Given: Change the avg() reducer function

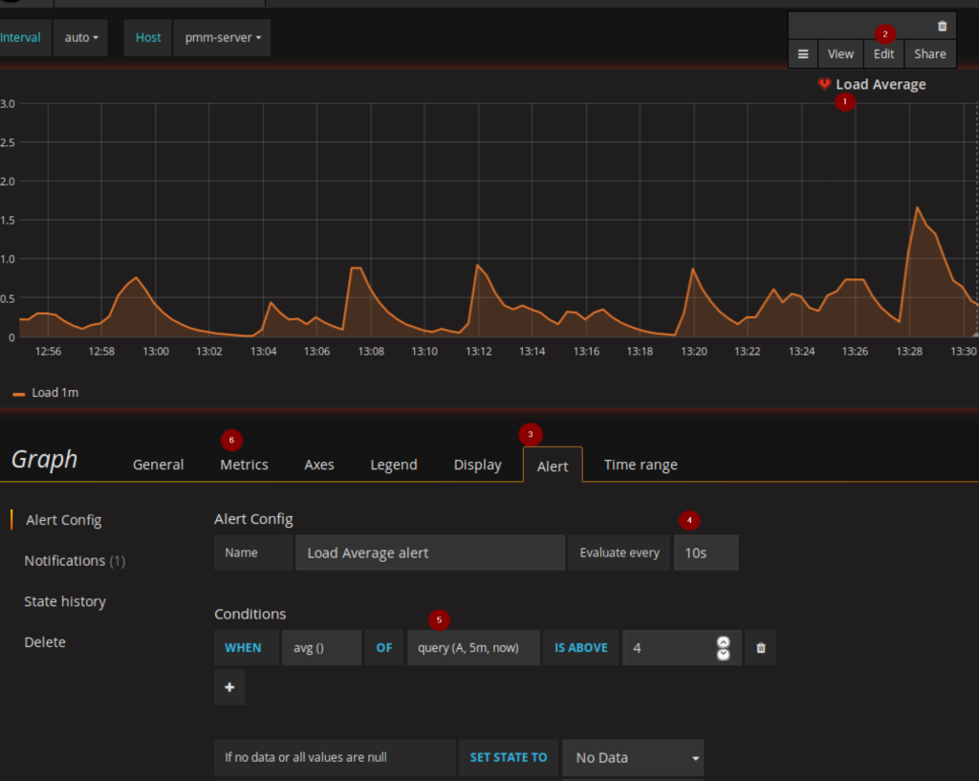Looking at the screenshot, I should (321, 647).
